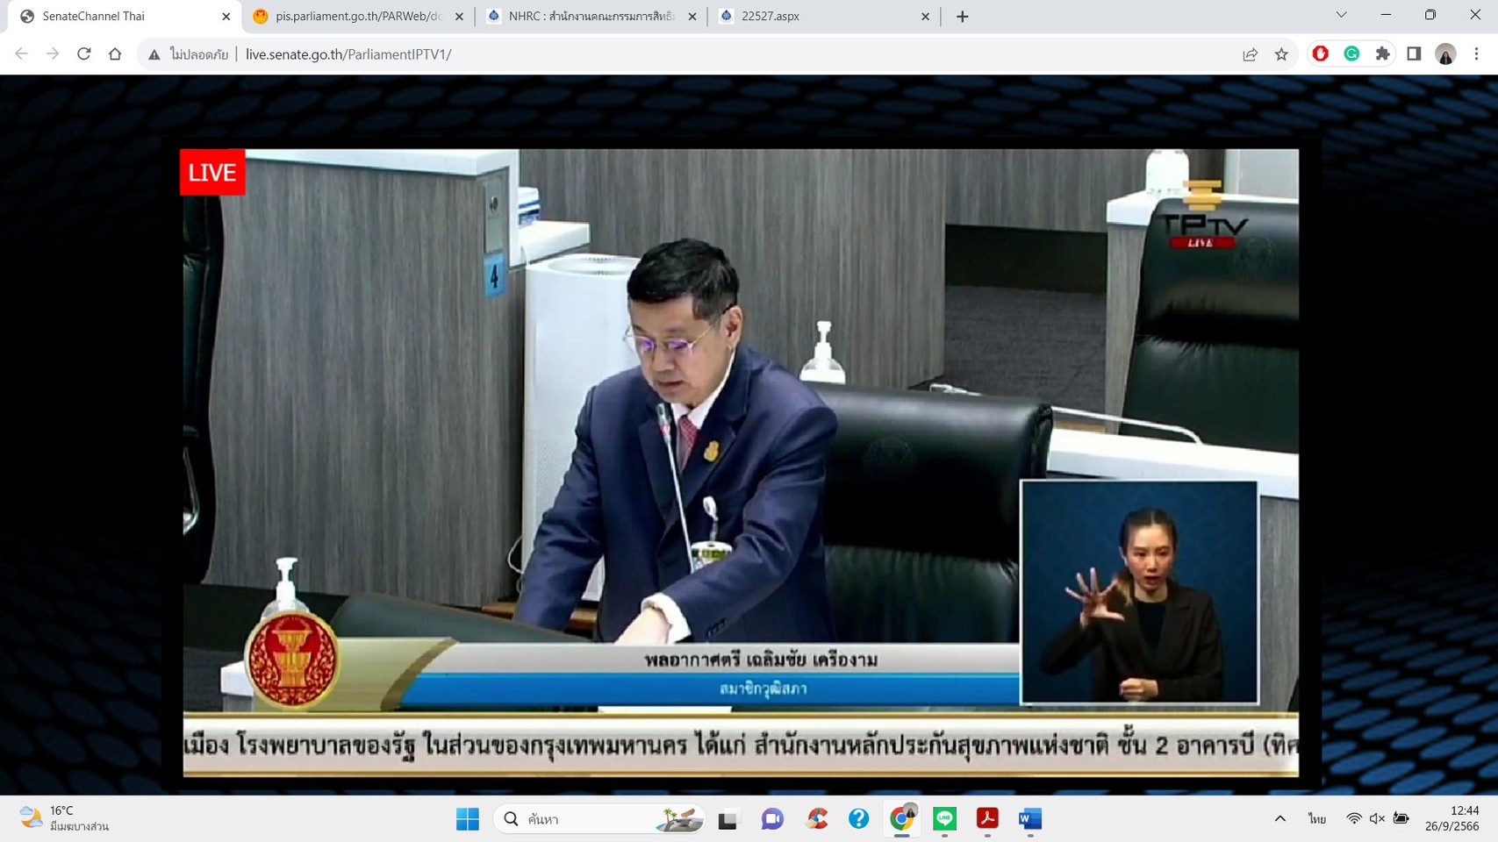Toggle the muted volume icon in tray
This screenshot has height=842, width=1498.
1377,818
